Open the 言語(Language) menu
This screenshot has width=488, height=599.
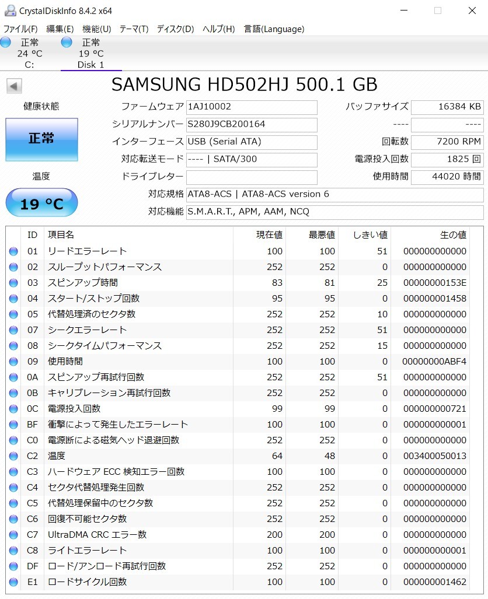point(274,29)
